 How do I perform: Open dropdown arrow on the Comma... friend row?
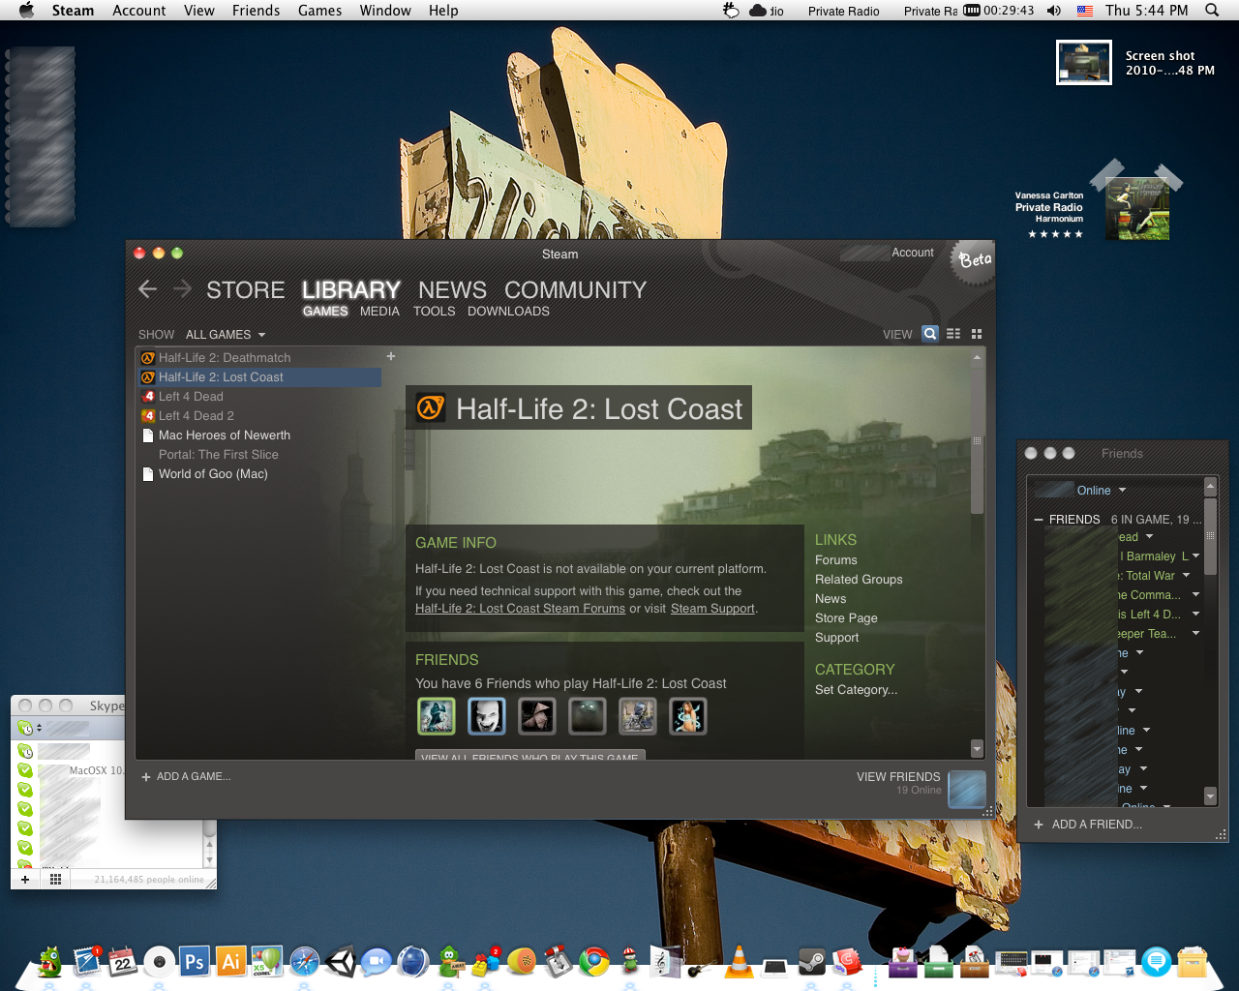[x=1195, y=594]
